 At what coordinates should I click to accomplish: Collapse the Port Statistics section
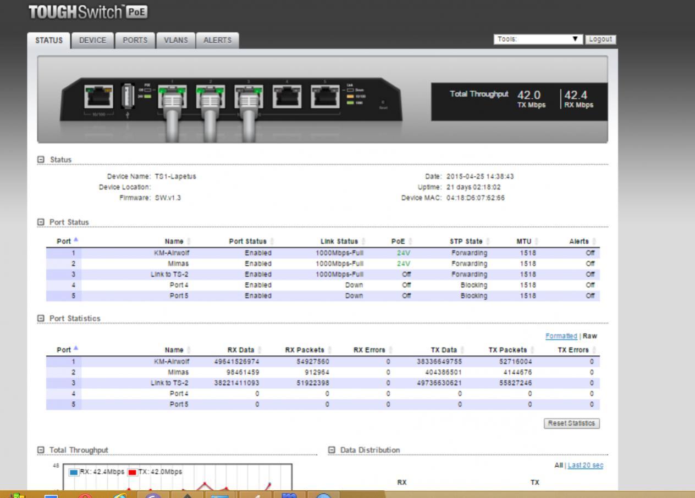coord(41,318)
